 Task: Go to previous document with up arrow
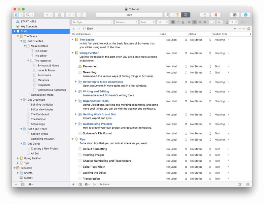coord(240,29)
